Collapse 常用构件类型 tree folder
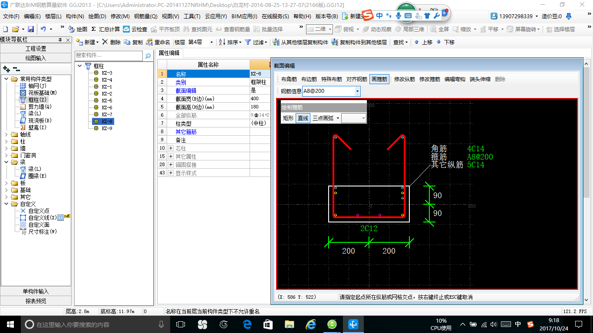Viewport: 593px width, 333px height. (x=7, y=79)
